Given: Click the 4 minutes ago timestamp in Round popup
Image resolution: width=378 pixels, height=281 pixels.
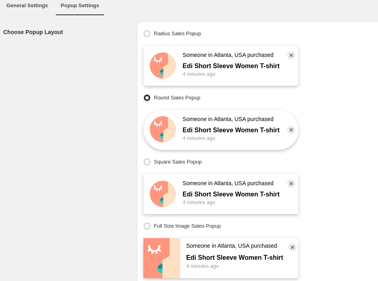Looking at the screenshot, I should click(x=199, y=138).
